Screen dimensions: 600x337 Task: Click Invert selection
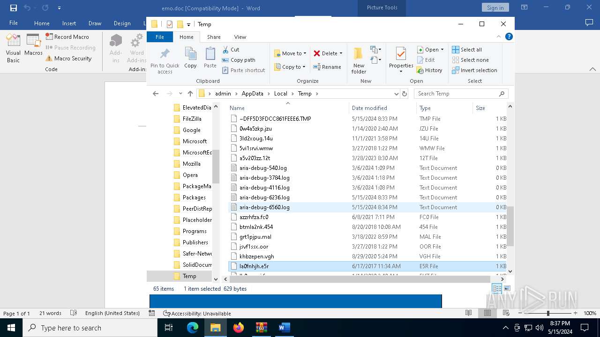[x=474, y=70]
